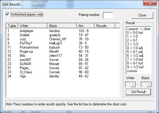Click black player name Mizrael
The width and height of the screenshot is (159, 113).
(54, 64)
